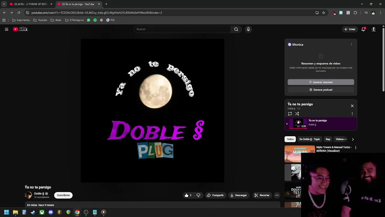Toggle playlist shuffle button
Image resolution: width=385 pixels, height=217 pixels.
(297, 114)
